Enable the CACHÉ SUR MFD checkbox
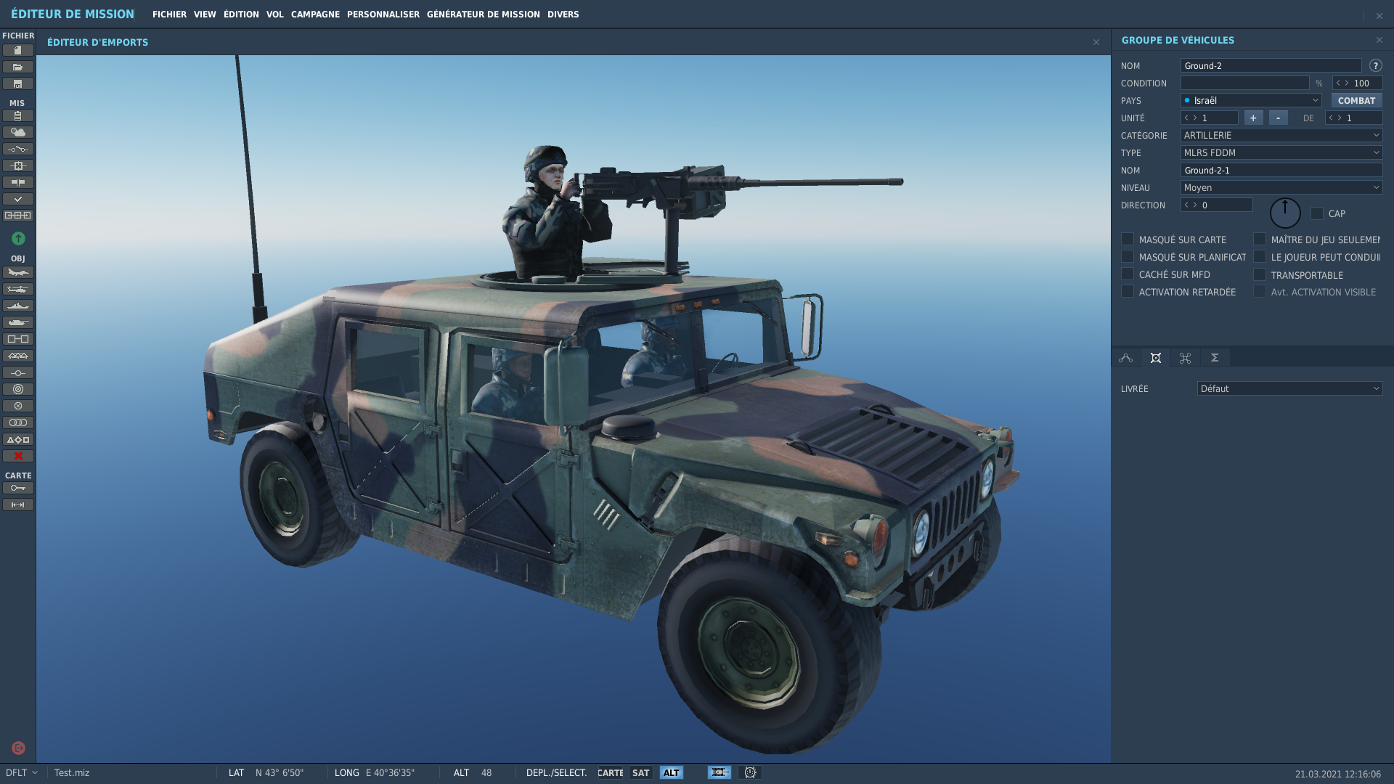The height and width of the screenshot is (784, 1394). (x=1128, y=274)
